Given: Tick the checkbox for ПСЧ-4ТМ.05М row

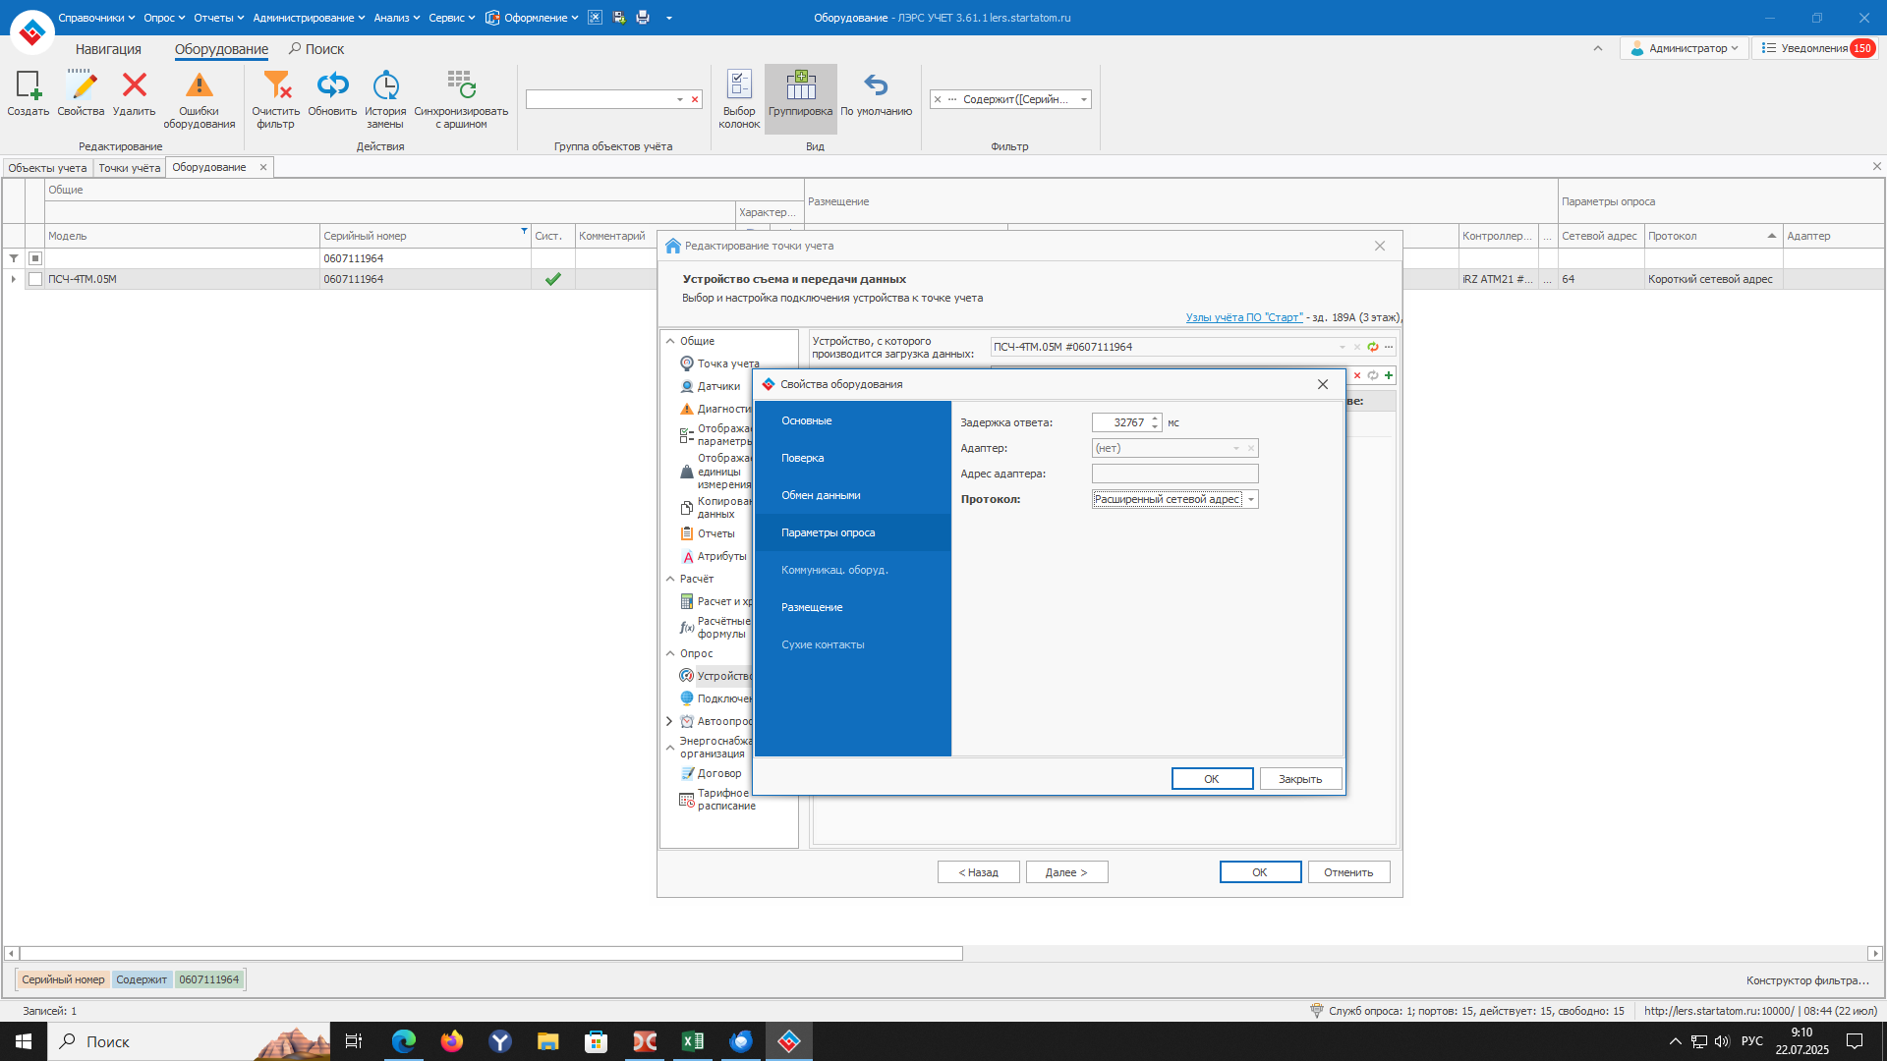Looking at the screenshot, I should click(35, 280).
